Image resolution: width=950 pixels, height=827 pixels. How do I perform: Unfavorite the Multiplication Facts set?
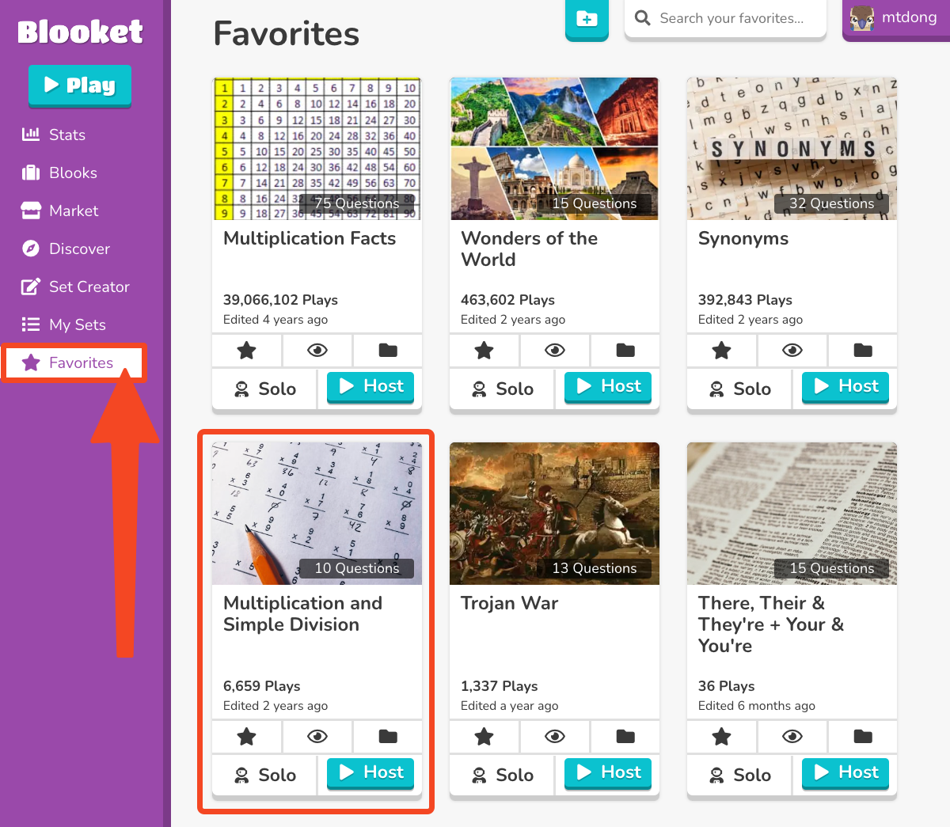pos(246,350)
